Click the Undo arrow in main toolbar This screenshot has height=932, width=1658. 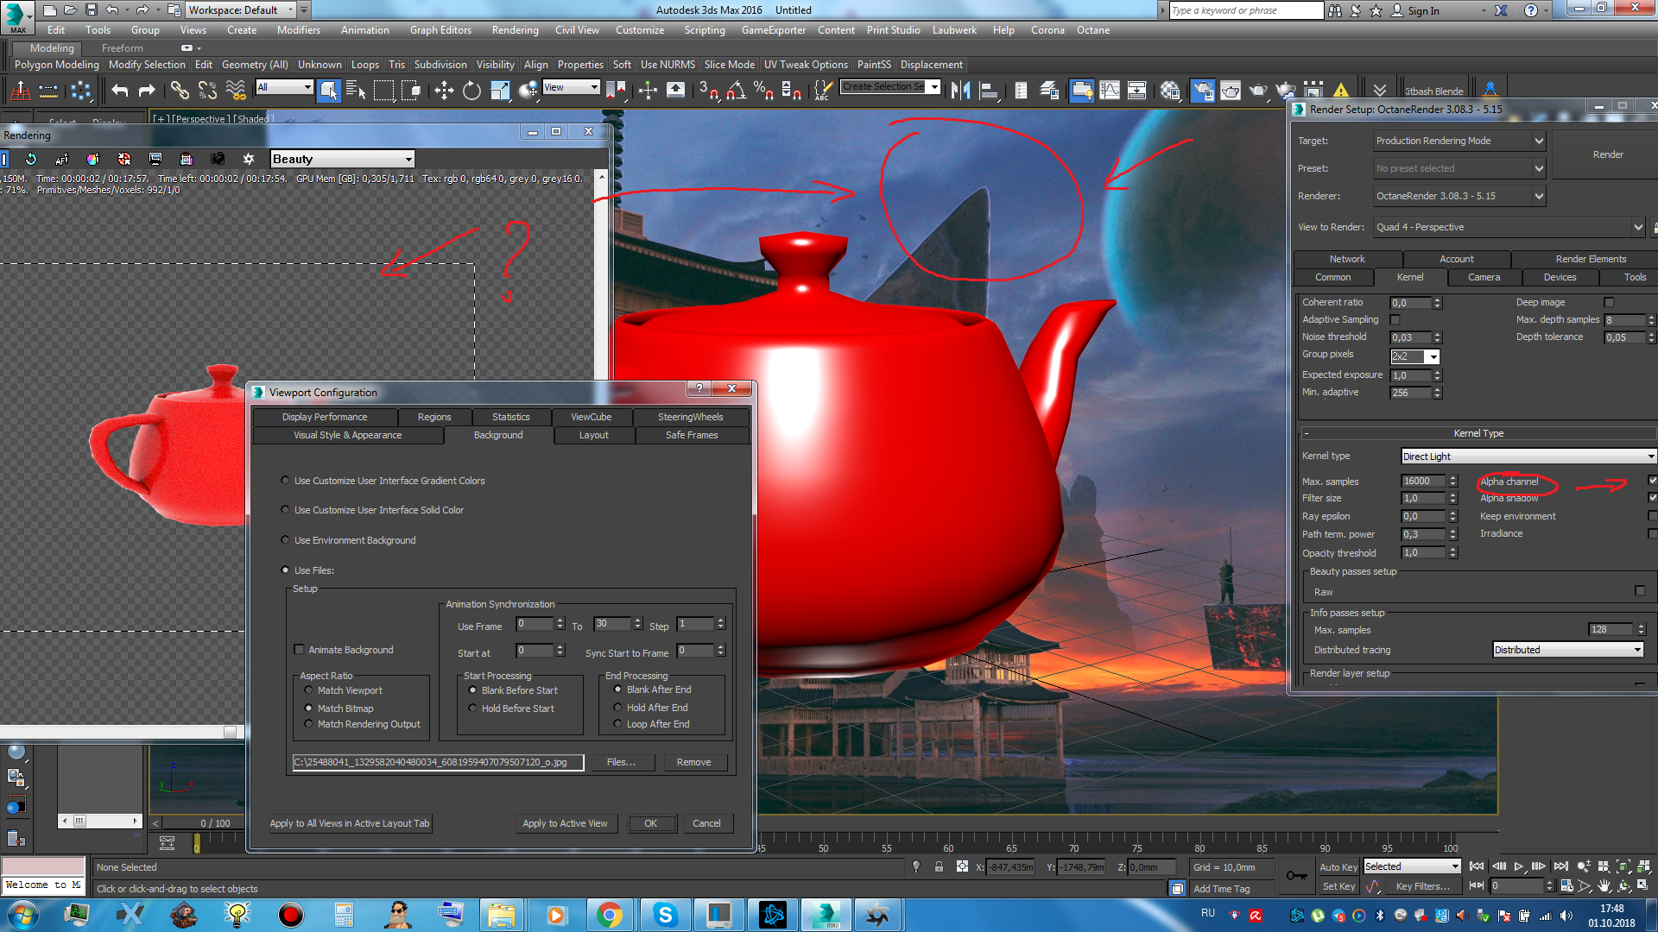[x=119, y=91]
